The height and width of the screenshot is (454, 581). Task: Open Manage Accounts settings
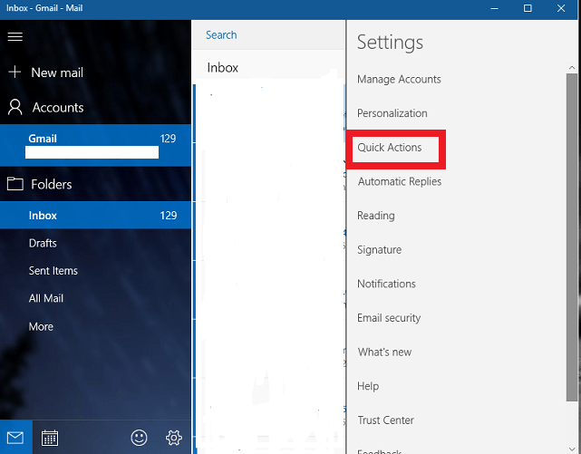point(399,79)
